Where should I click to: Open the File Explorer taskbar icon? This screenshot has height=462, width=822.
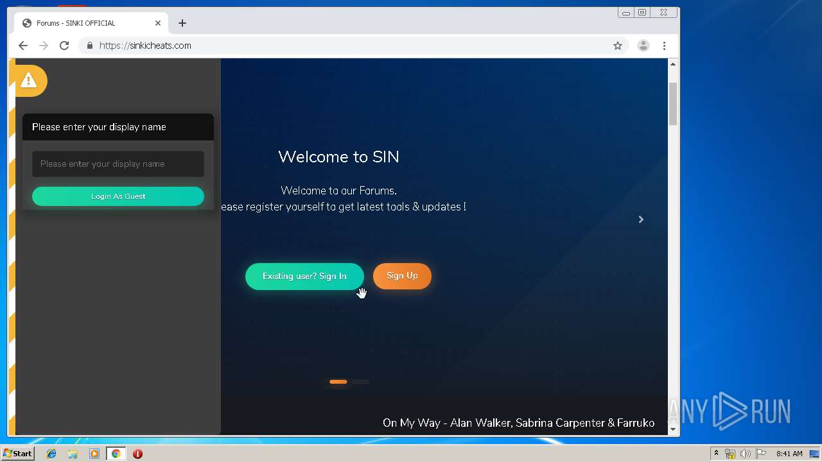point(73,454)
